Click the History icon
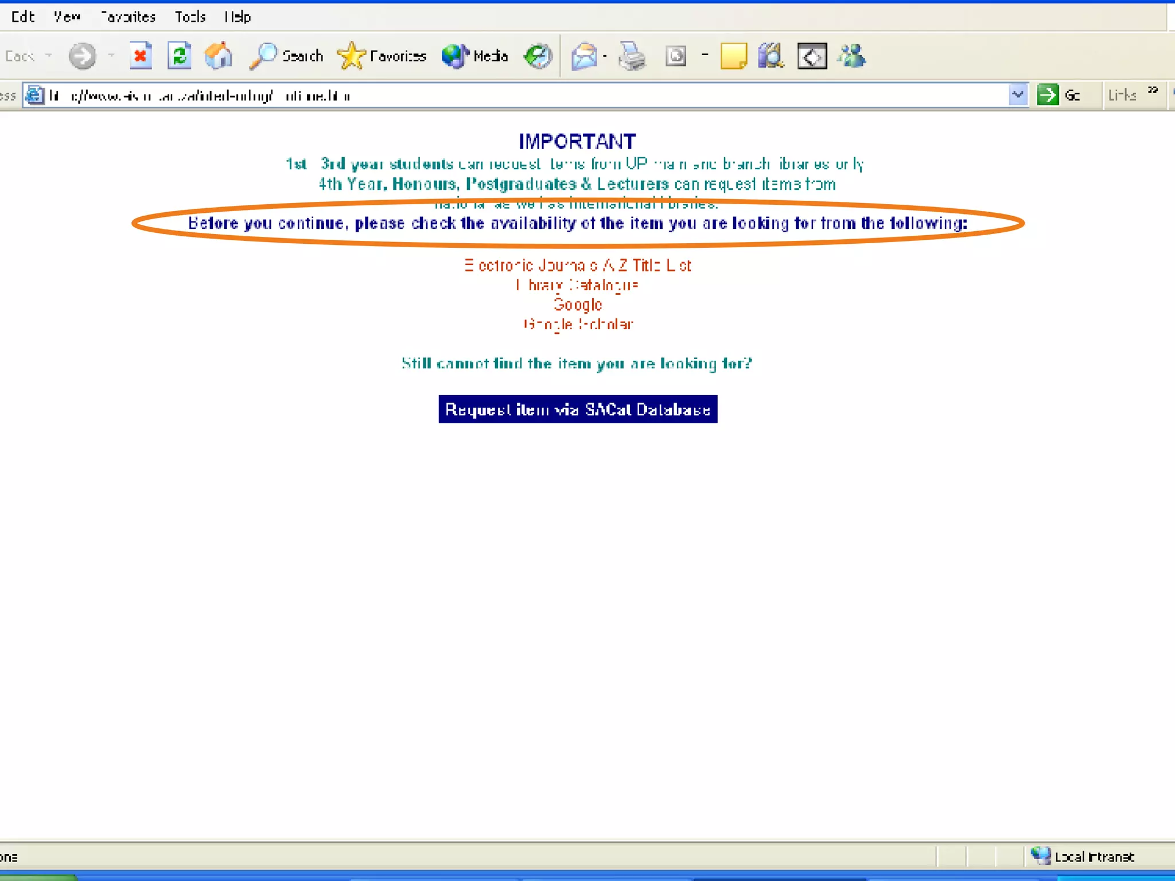Viewport: 1175px width, 881px height. 538,56
